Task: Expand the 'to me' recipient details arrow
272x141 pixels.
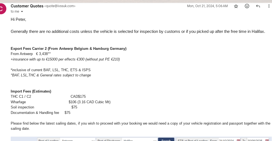Action: [x=22, y=11]
